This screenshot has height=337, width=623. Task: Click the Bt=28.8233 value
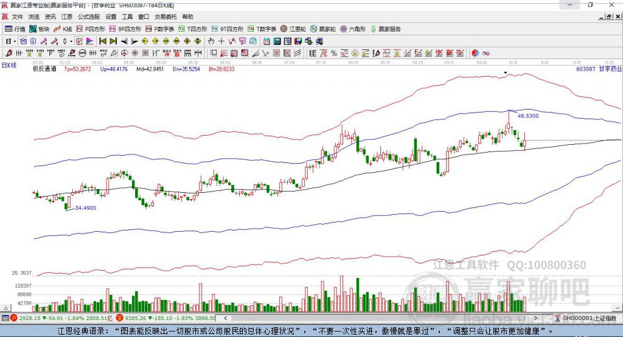pyautogui.click(x=221, y=69)
